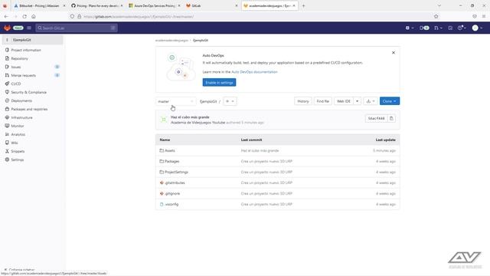Click the Settings gear icon in sidebar
The height and width of the screenshot is (276, 490).
7,159
